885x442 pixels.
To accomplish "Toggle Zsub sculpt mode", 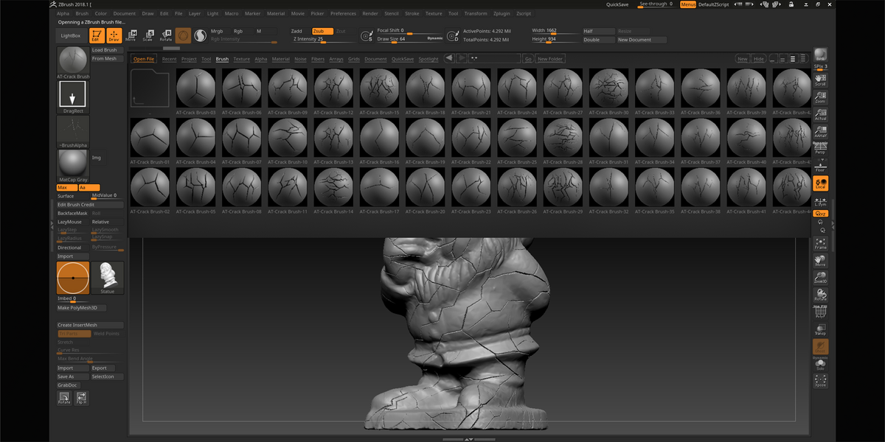I will [322, 31].
